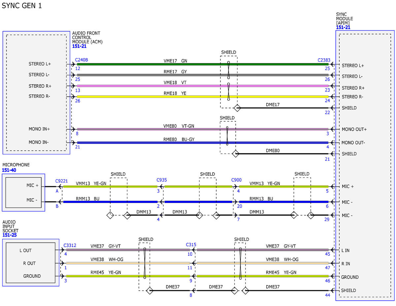Select connector label C9221
Viewport: 396px width, 306px height.
pyautogui.click(x=61, y=181)
